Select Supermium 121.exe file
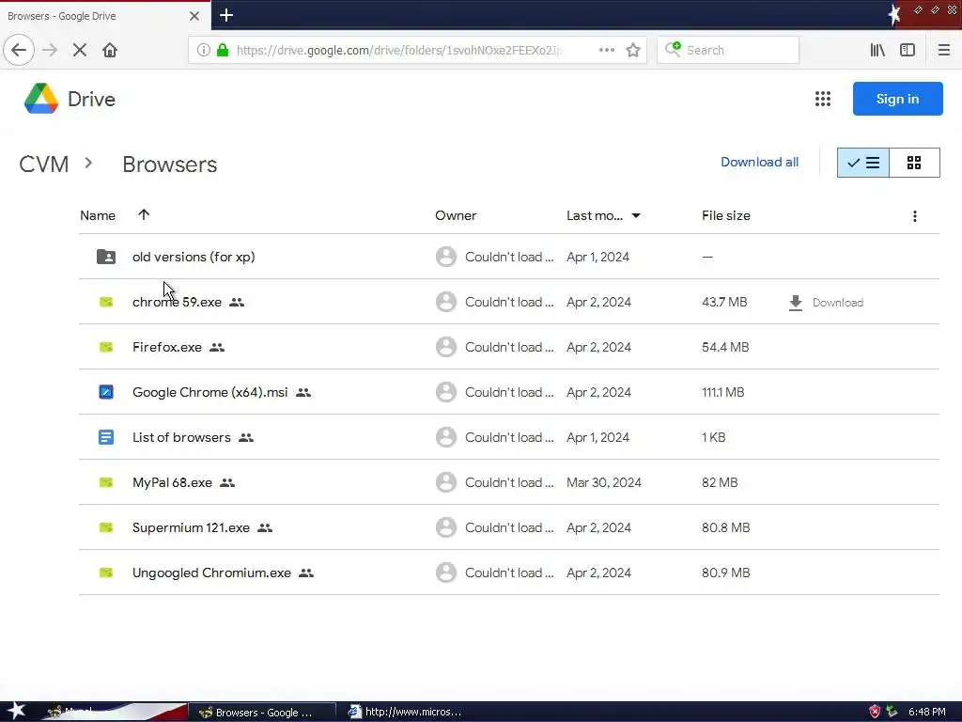This screenshot has height=722, width=962. click(191, 527)
